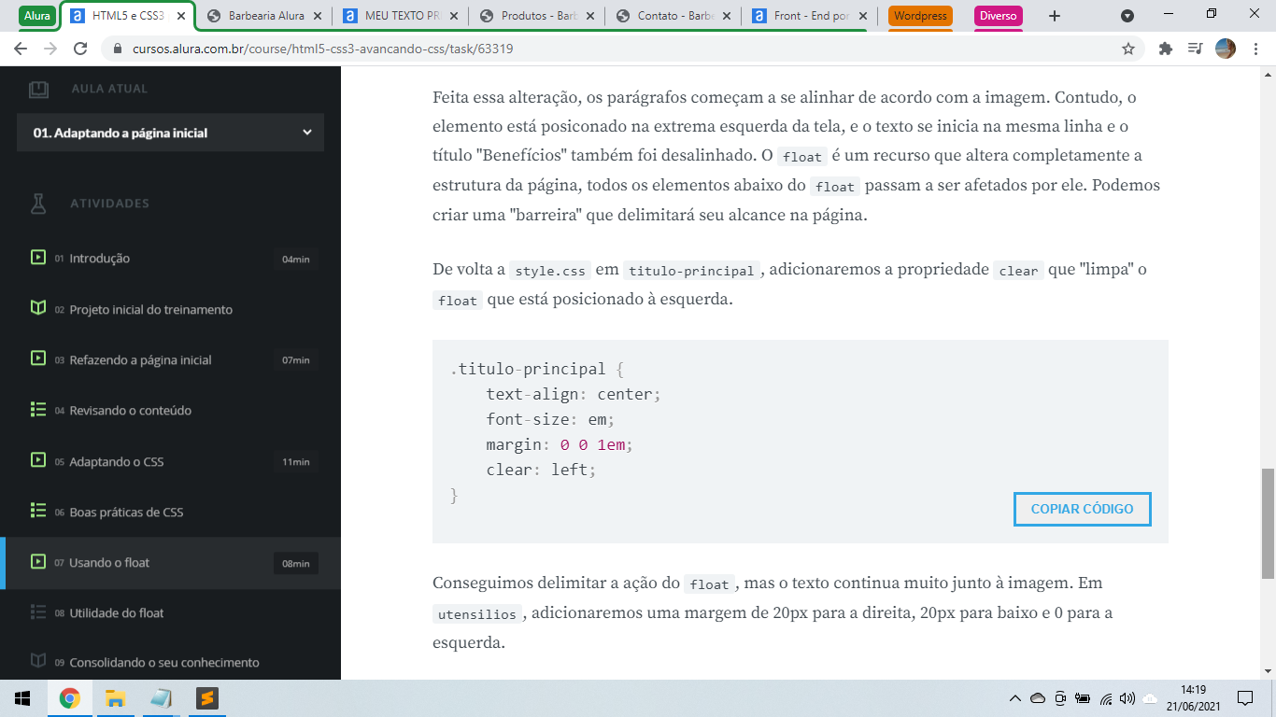Switch to the Produtos - Barb tab

pos(538,16)
